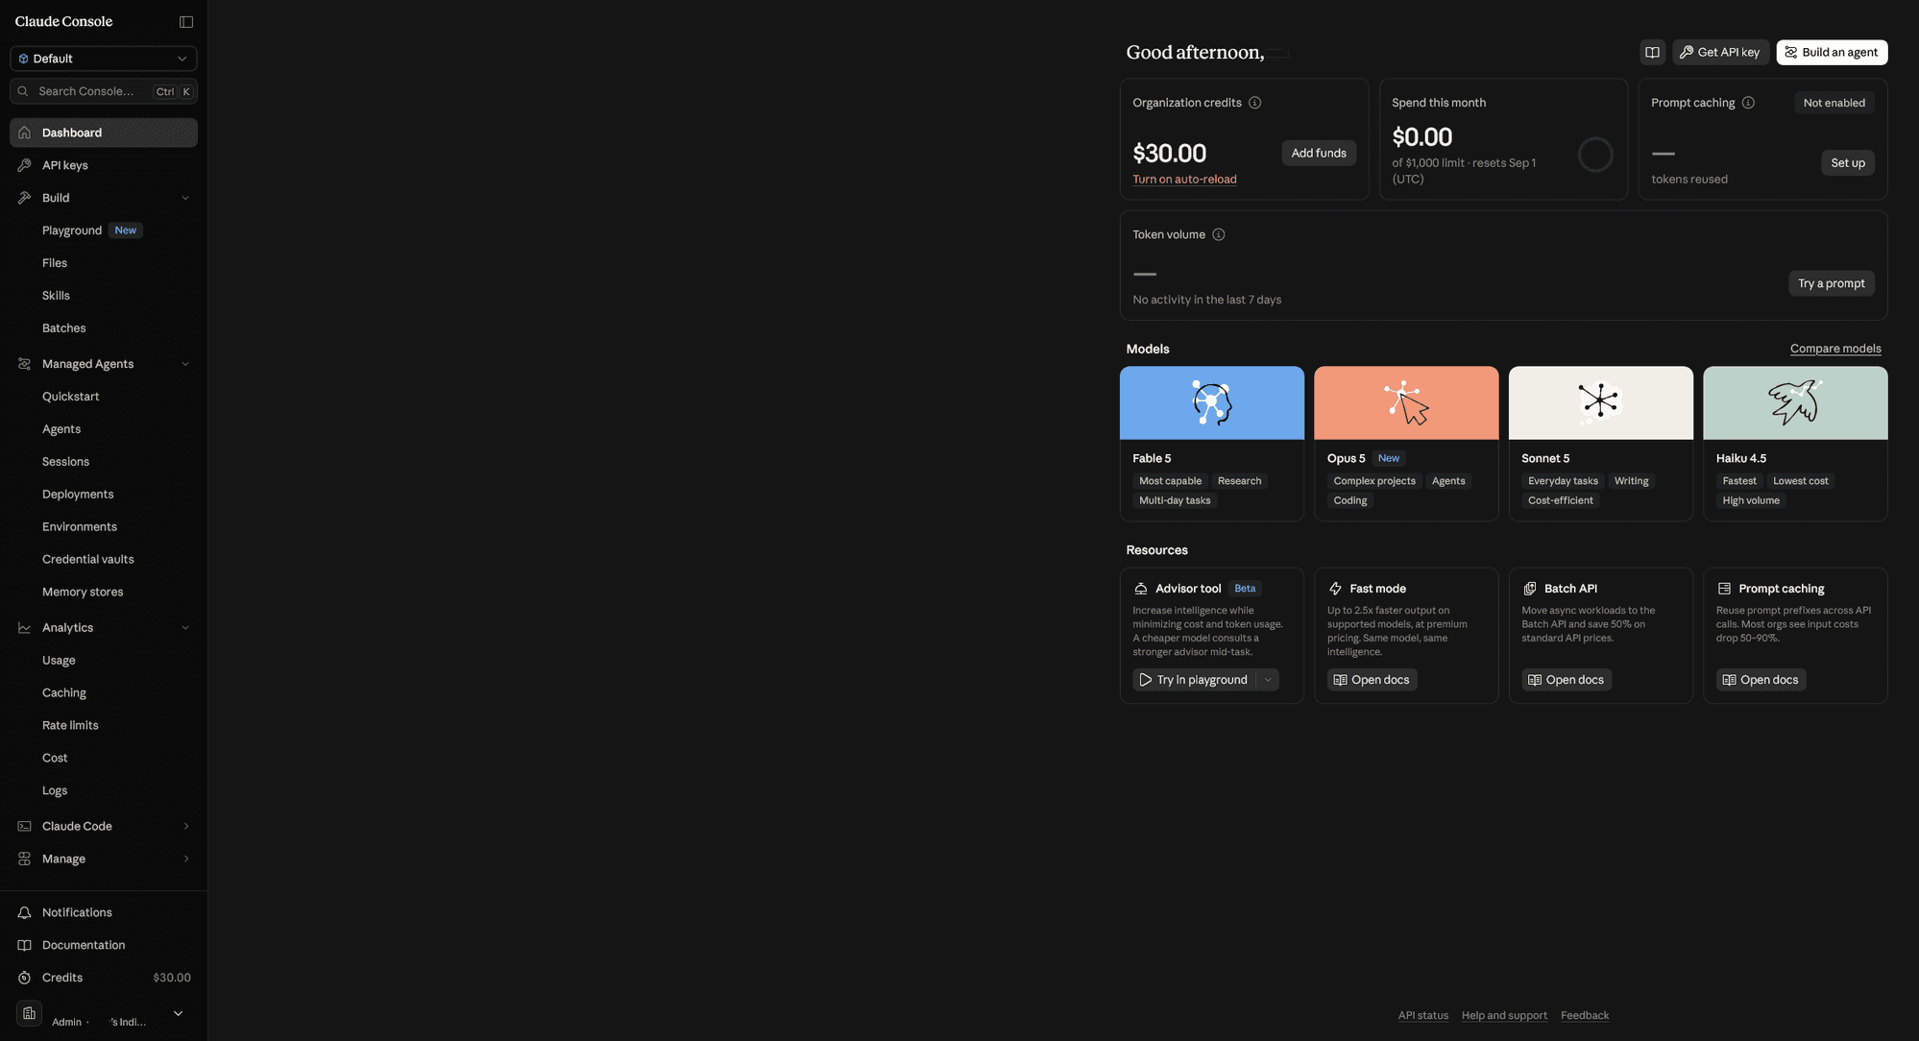Click the Fast mode lightning icon
Viewport: 1919px width, 1041px height.
1335,589
